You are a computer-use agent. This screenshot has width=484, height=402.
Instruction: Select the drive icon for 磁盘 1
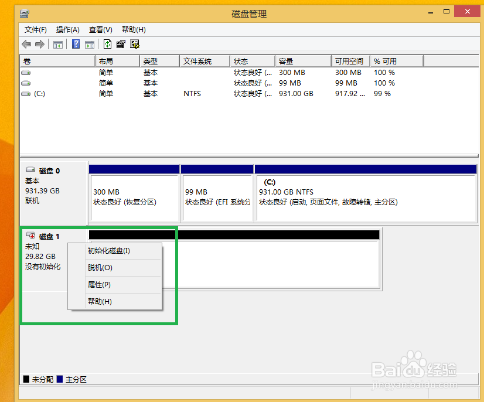30,235
